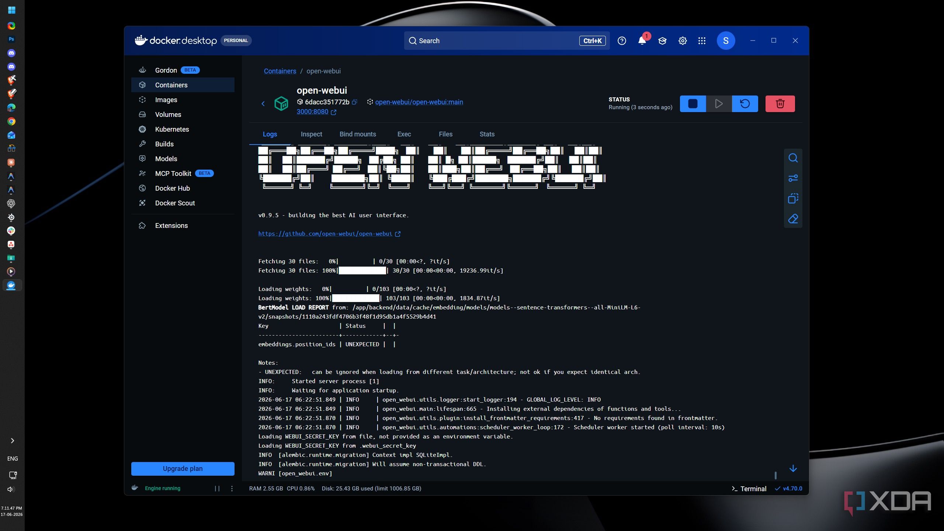Open Docker Scout in the sidebar

tap(183, 203)
